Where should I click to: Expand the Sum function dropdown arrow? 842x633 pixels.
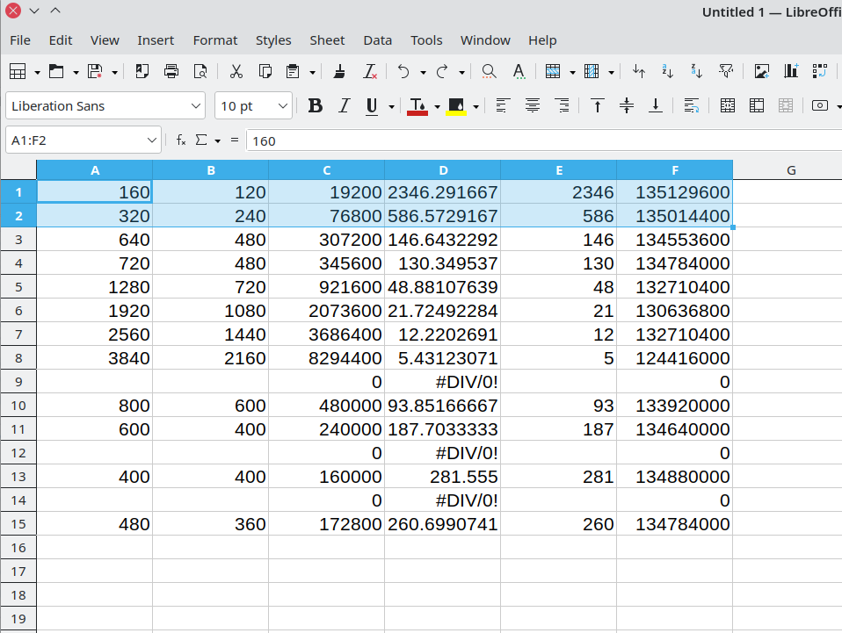point(217,140)
